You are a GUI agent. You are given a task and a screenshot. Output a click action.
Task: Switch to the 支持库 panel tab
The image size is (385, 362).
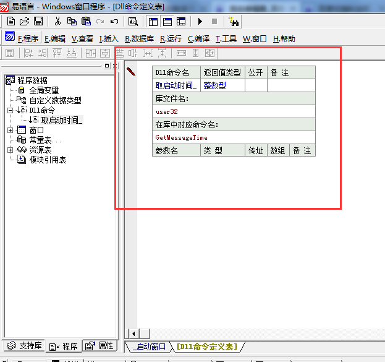(x=24, y=346)
